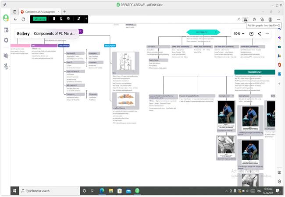Go back to previous page
Screen dimensions: 285x197
(x=16, y=19)
